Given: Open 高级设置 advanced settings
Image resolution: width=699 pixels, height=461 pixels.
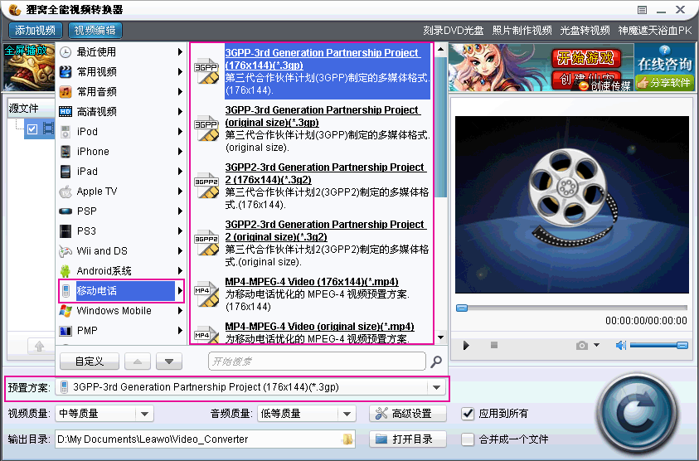Looking at the screenshot, I should [408, 414].
